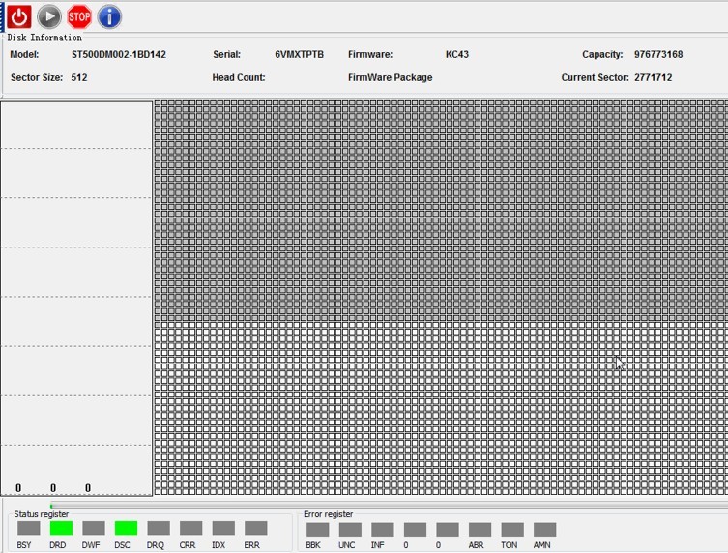Click the ABR error indicator
Screen dimensions: 728x553
coord(480,530)
